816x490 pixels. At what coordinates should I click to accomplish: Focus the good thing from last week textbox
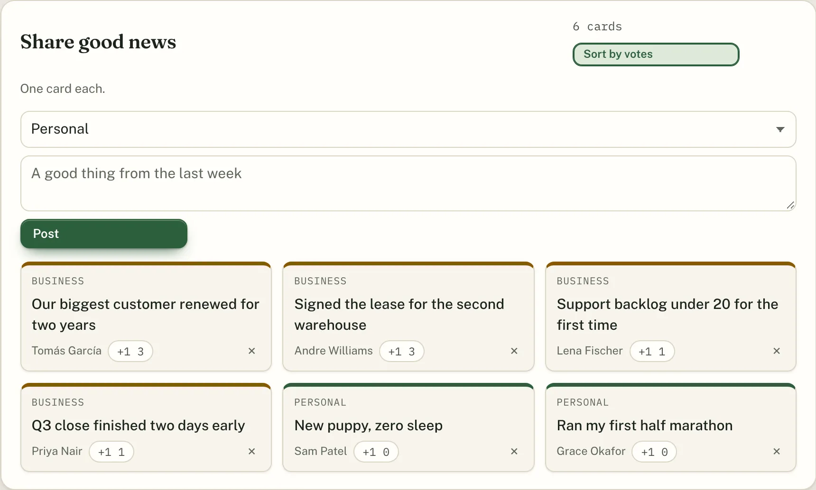pyautogui.click(x=408, y=183)
